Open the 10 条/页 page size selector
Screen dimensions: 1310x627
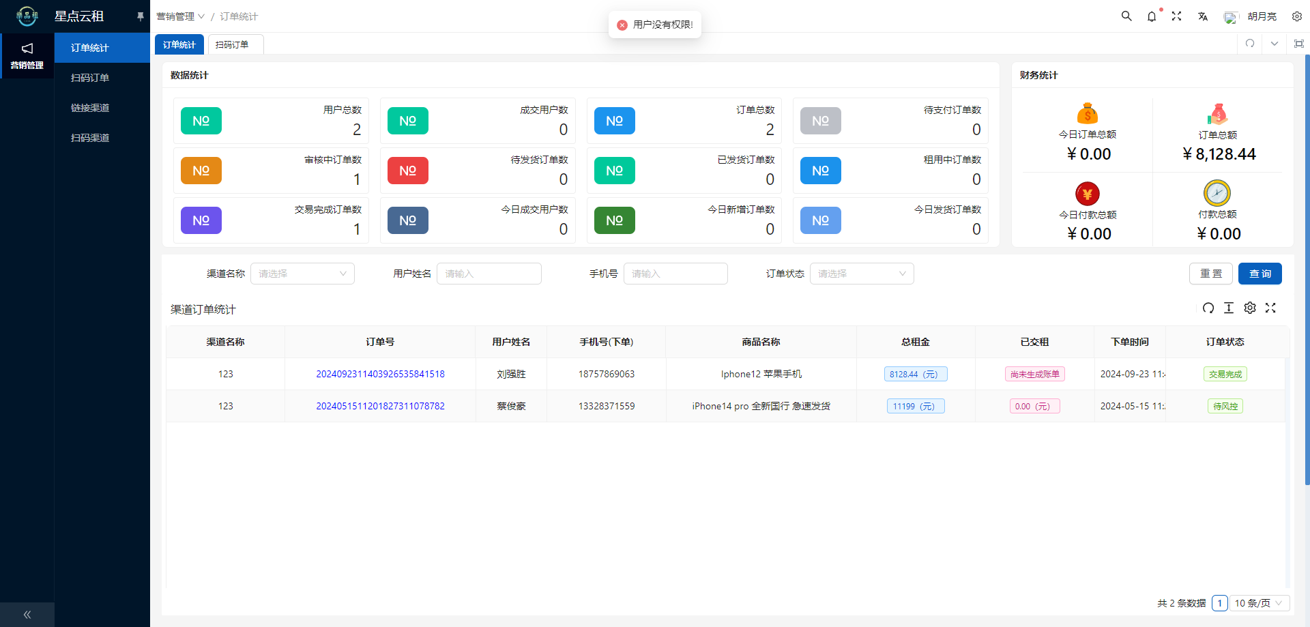click(x=1260, y=603)
